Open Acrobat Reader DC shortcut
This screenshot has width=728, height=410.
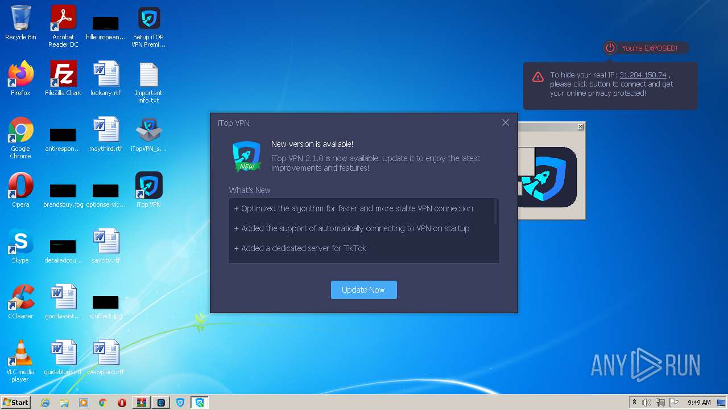pyautogui.click(x=63, y=26)
